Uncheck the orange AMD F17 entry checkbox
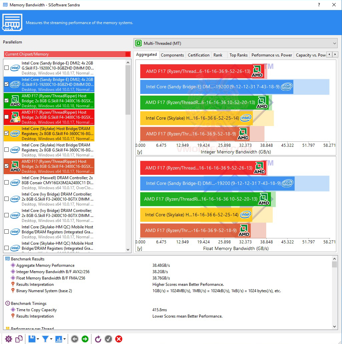This screenshot has height=344, width=342. (7, 166)
